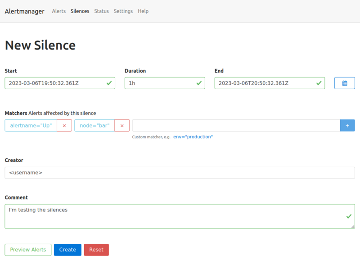Click the plus button to add matcher
This screenshot has height=265, width=360.
click(x=347, y=126)
